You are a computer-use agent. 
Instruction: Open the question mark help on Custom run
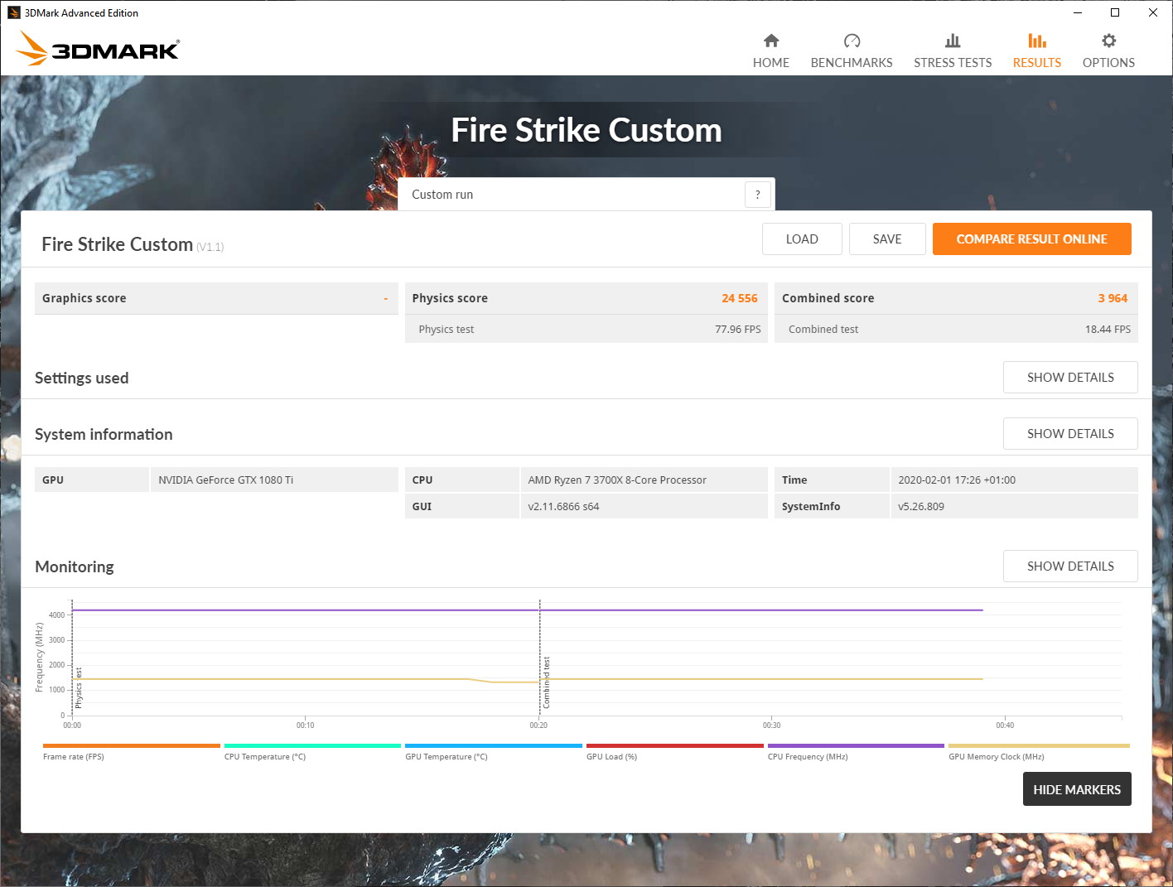click(757, 195)
